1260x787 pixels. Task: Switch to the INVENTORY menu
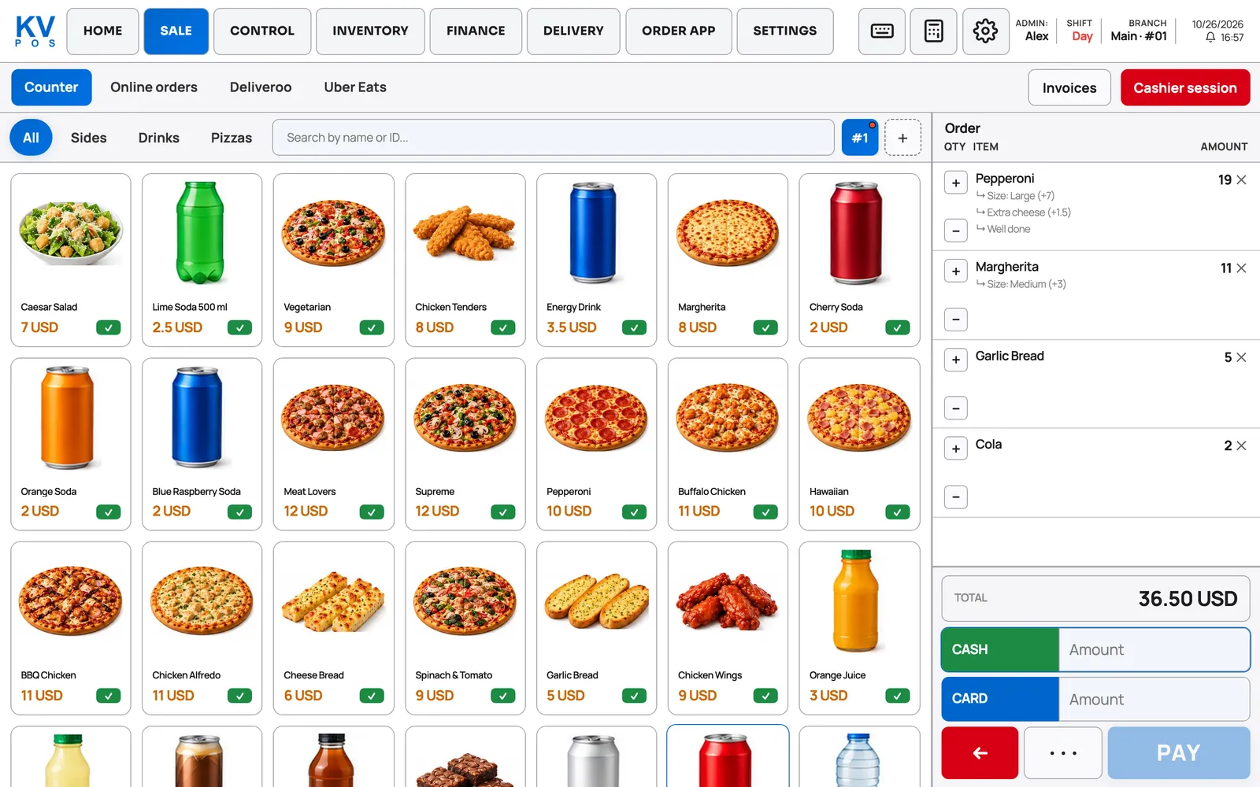pyautogui.click(x=370, y=31)
